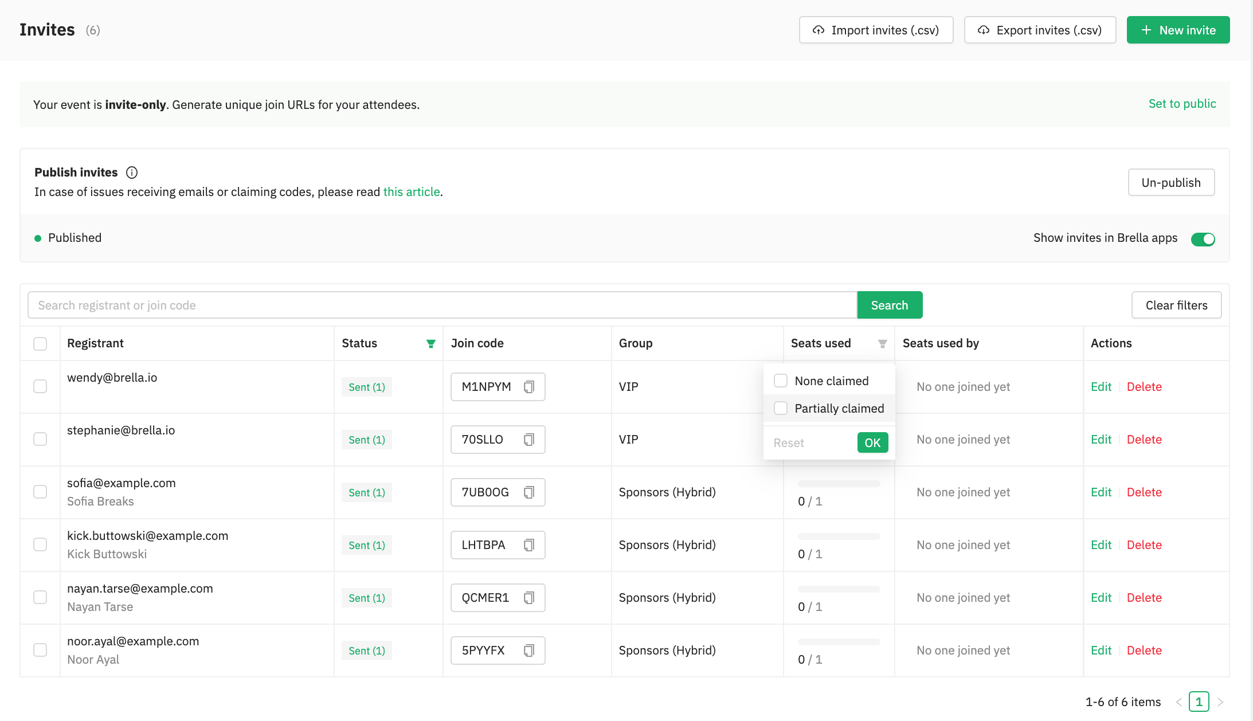Set the event to public
Viewport: 1253px width, 721px height.
coord(1182,104)
